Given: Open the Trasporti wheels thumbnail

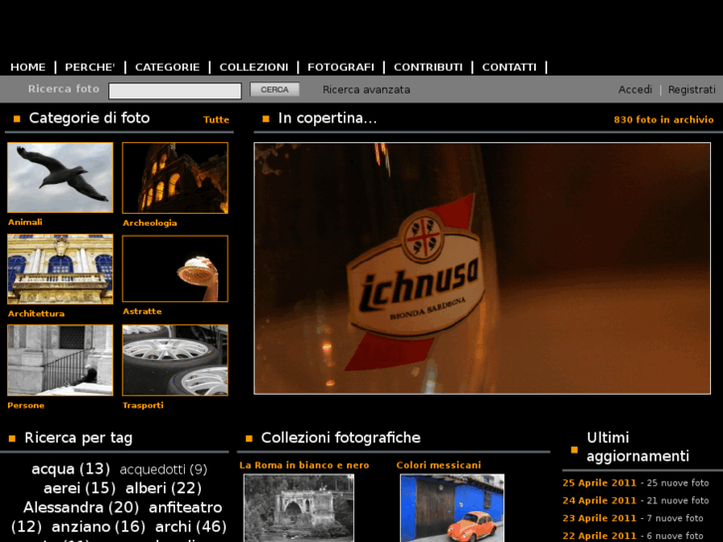Looking at the screenshot, I should point(175,360).
